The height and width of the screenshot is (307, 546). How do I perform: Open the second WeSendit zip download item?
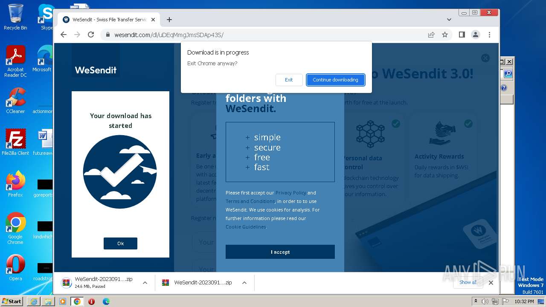click(197, 283)
